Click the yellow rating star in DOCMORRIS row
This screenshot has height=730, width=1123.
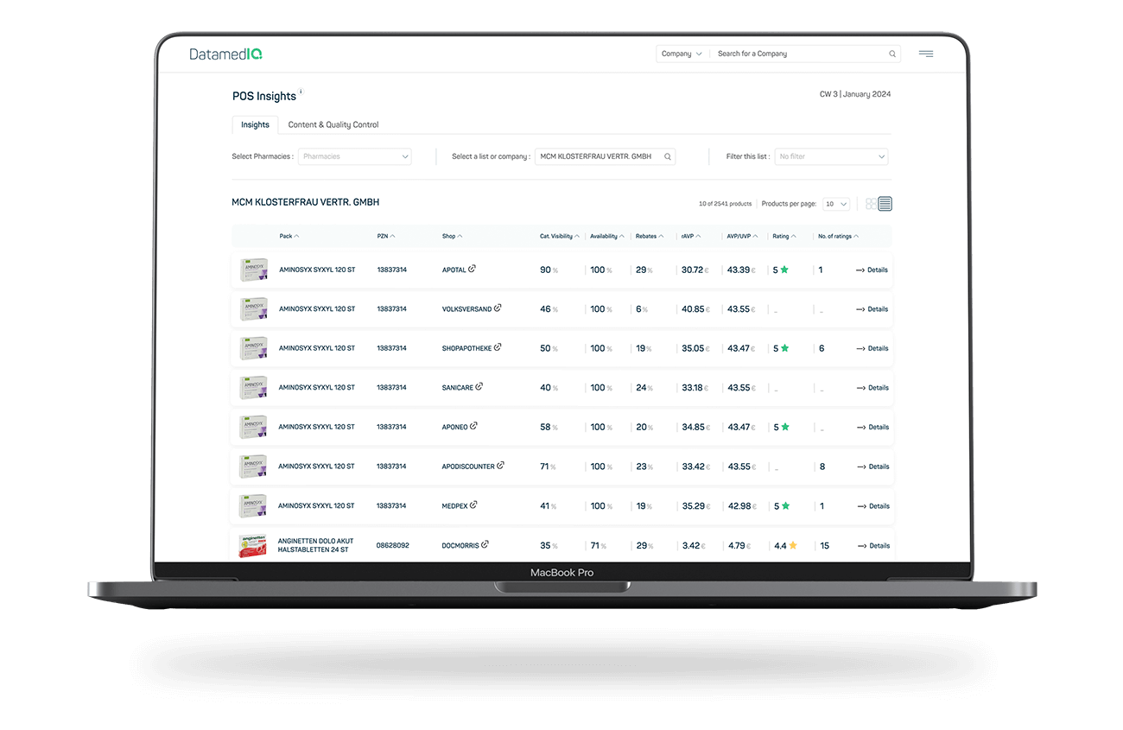tap(793, 545)
